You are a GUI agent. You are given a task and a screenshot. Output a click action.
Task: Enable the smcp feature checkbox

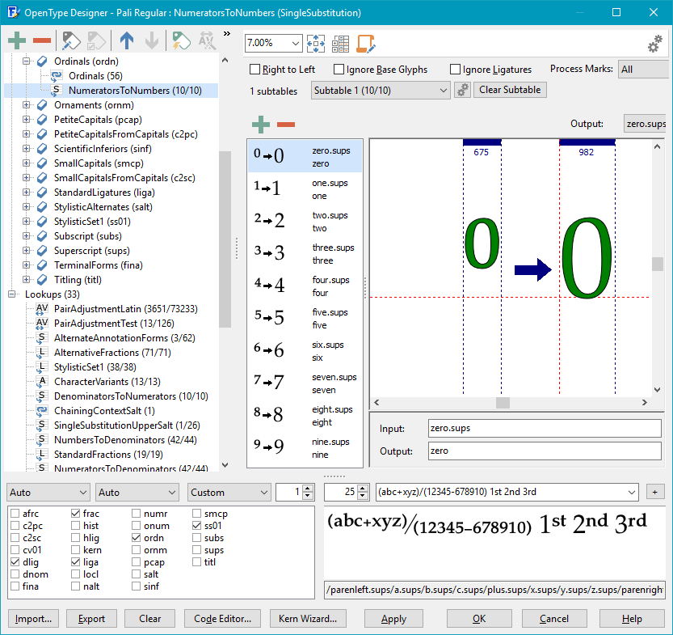[196, 514]
